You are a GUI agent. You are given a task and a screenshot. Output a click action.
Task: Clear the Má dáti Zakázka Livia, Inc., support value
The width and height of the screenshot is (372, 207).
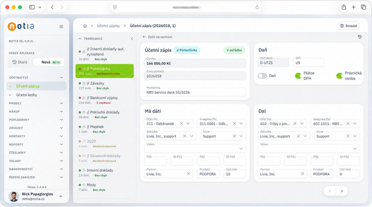click(x=185, y=136)
